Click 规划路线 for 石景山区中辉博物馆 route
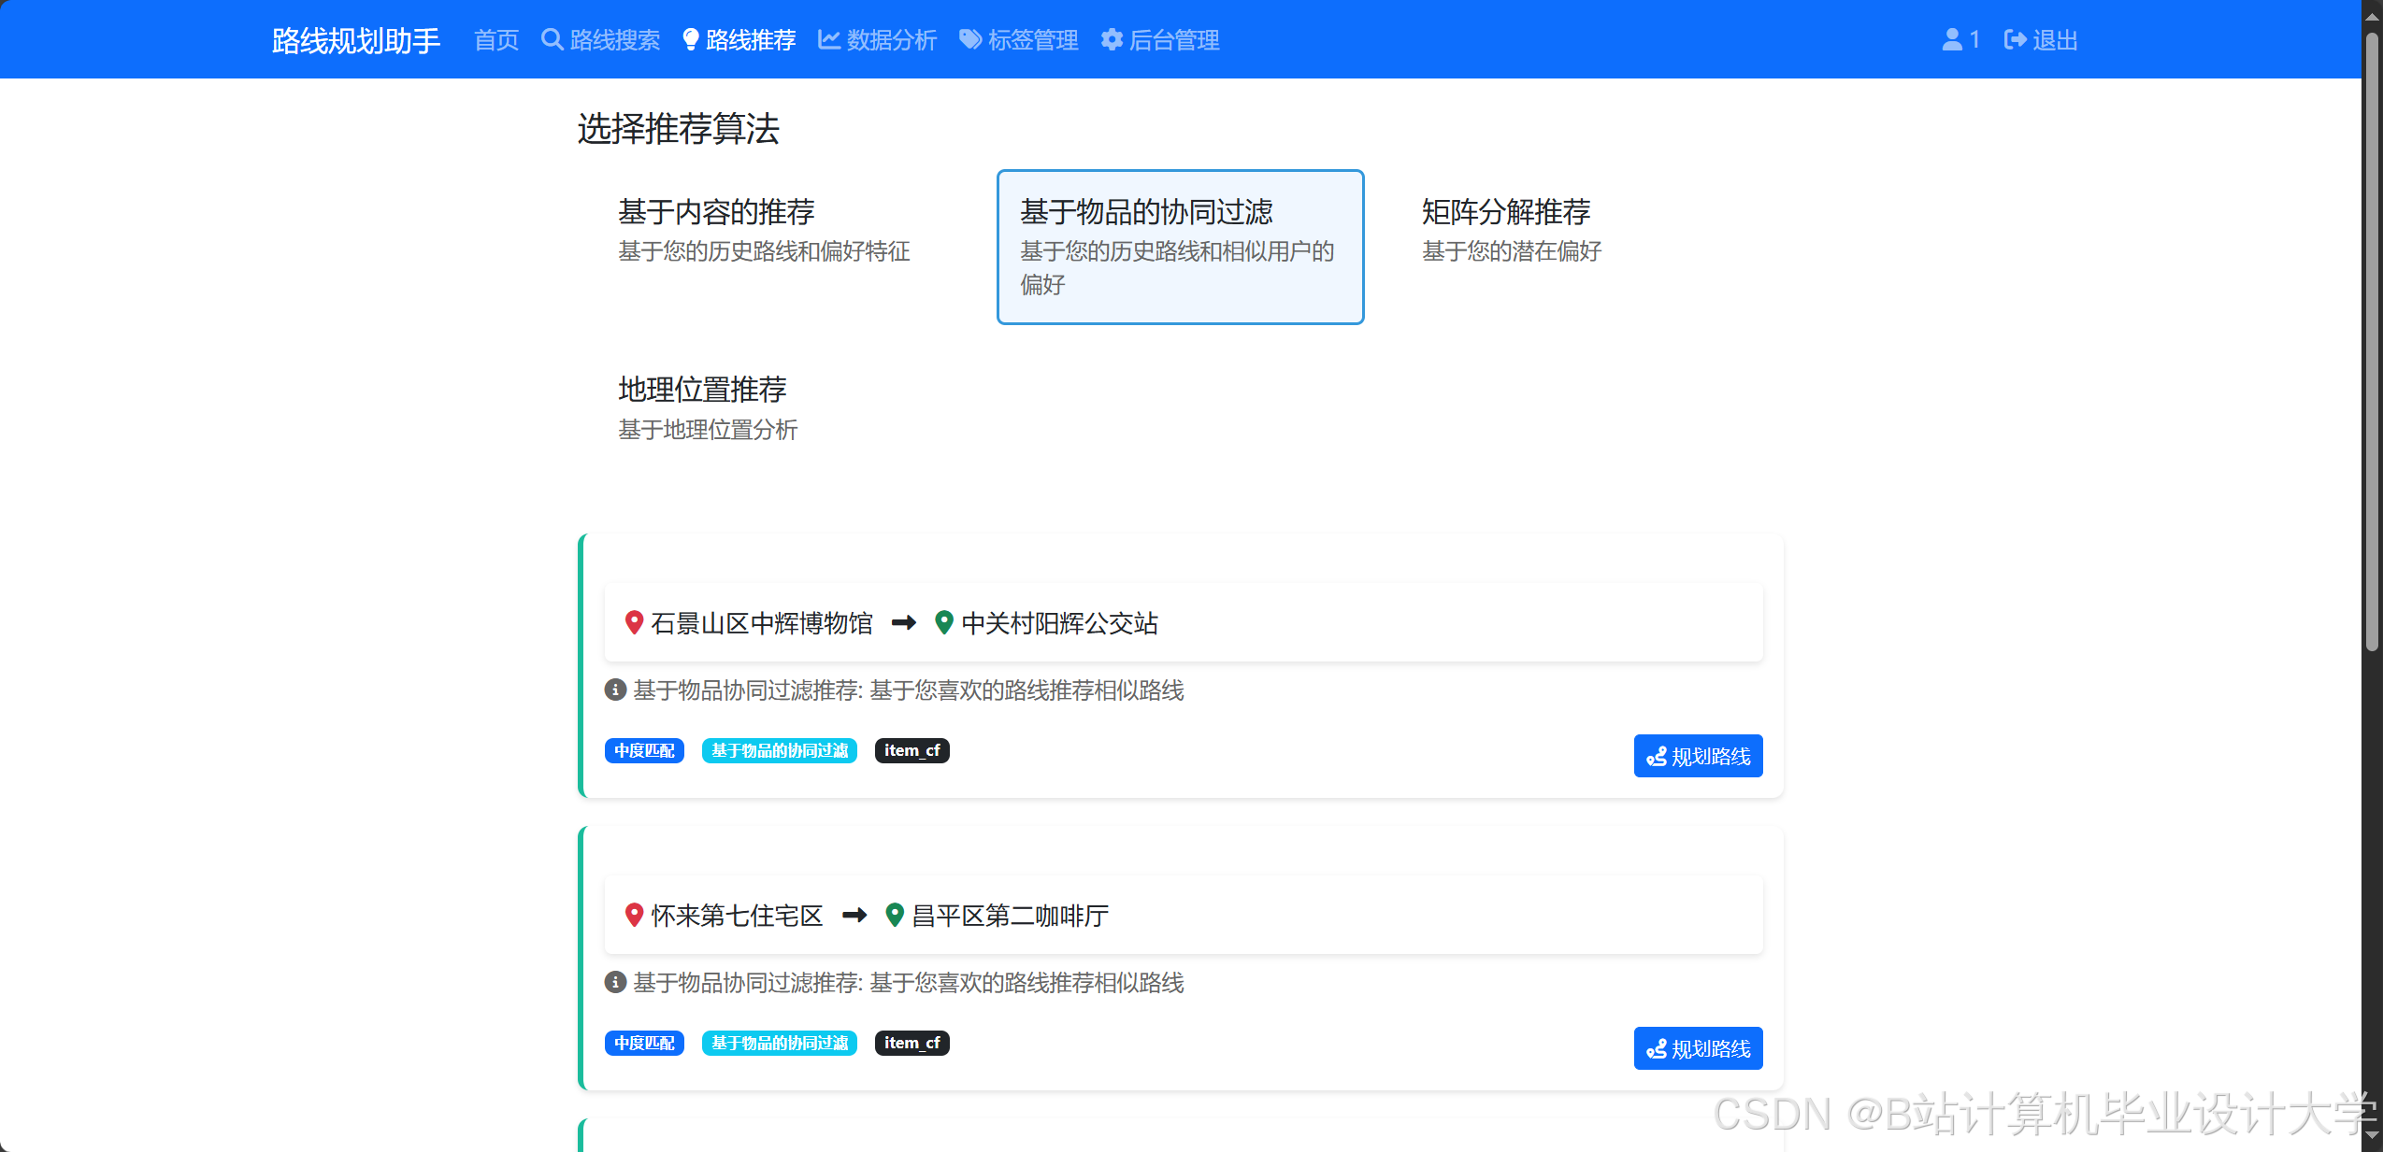The width and height of the screenshot is (2383, 1152). point(1698,756)
